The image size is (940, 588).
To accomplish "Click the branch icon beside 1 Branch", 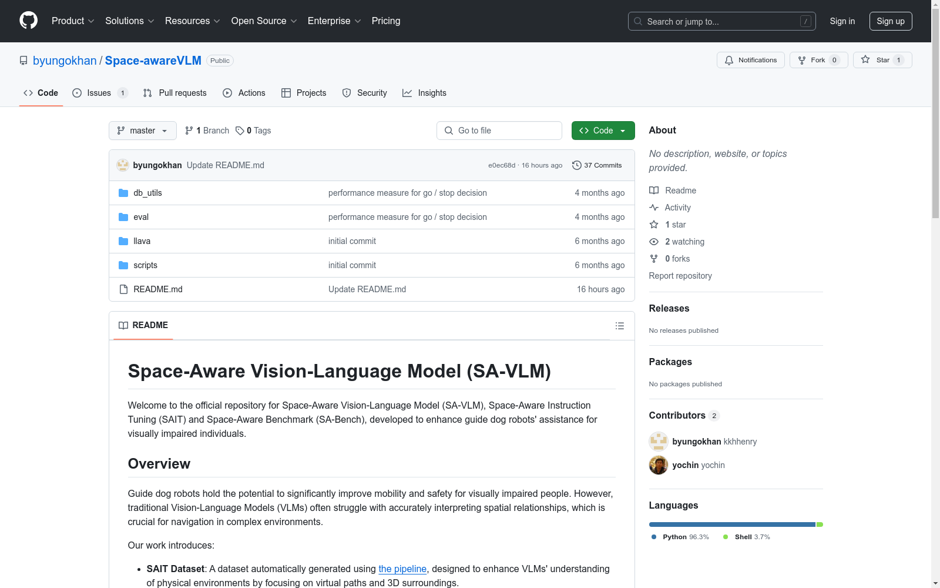I will click(x=189, y=131).
